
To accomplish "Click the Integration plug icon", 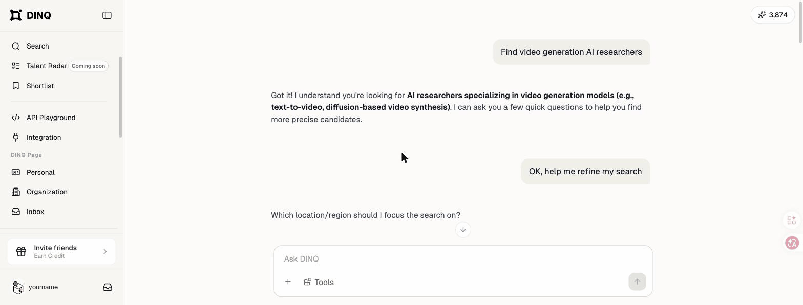I will coord(16,137).
